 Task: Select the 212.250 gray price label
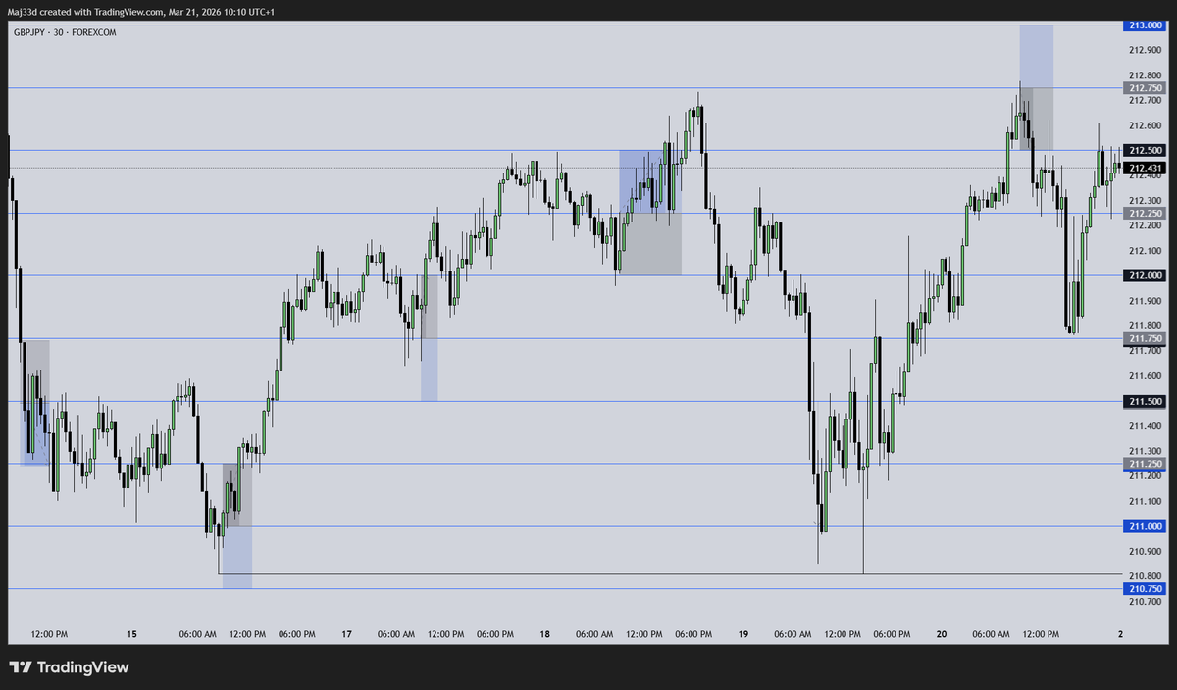1144,213
